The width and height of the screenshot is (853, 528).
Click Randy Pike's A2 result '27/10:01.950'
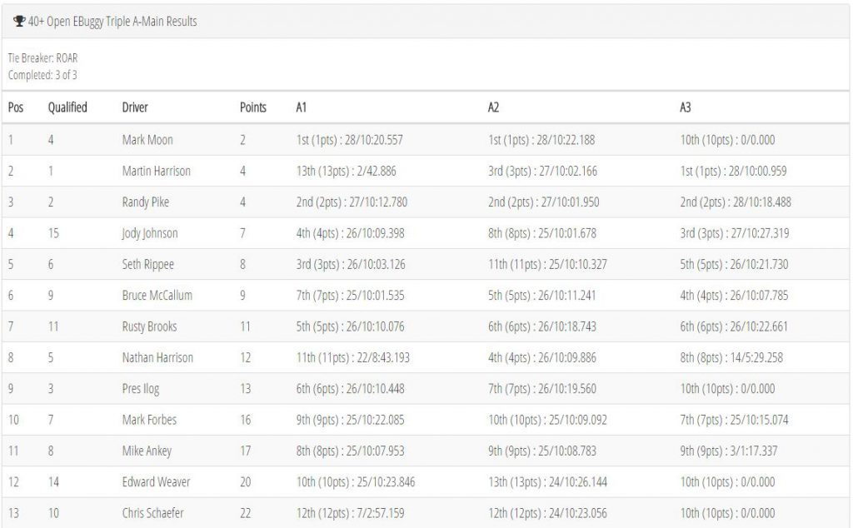click(570, 202)
